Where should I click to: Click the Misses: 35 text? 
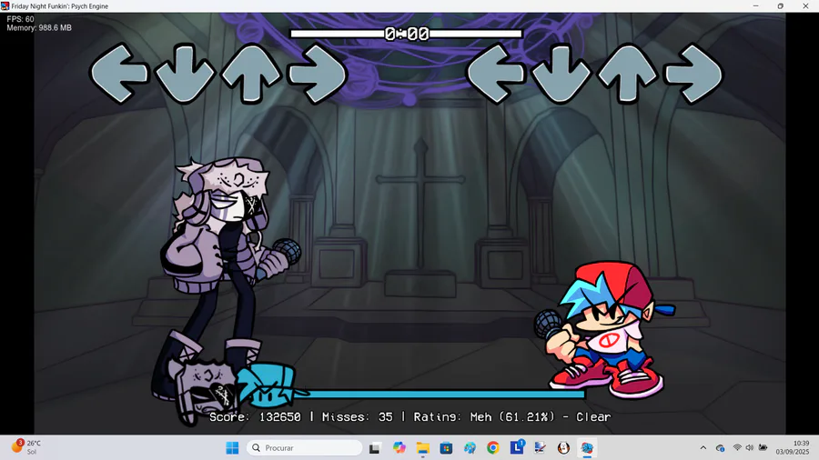click(x=358, y=416)
